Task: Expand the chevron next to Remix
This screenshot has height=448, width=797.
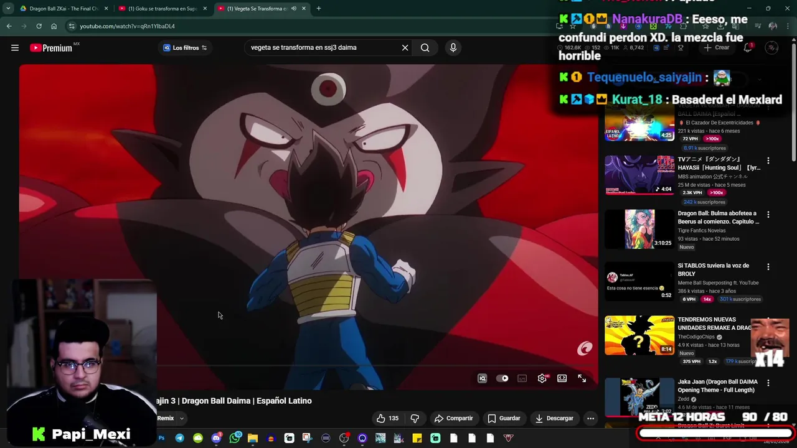Action: click(x=182, y=419)
